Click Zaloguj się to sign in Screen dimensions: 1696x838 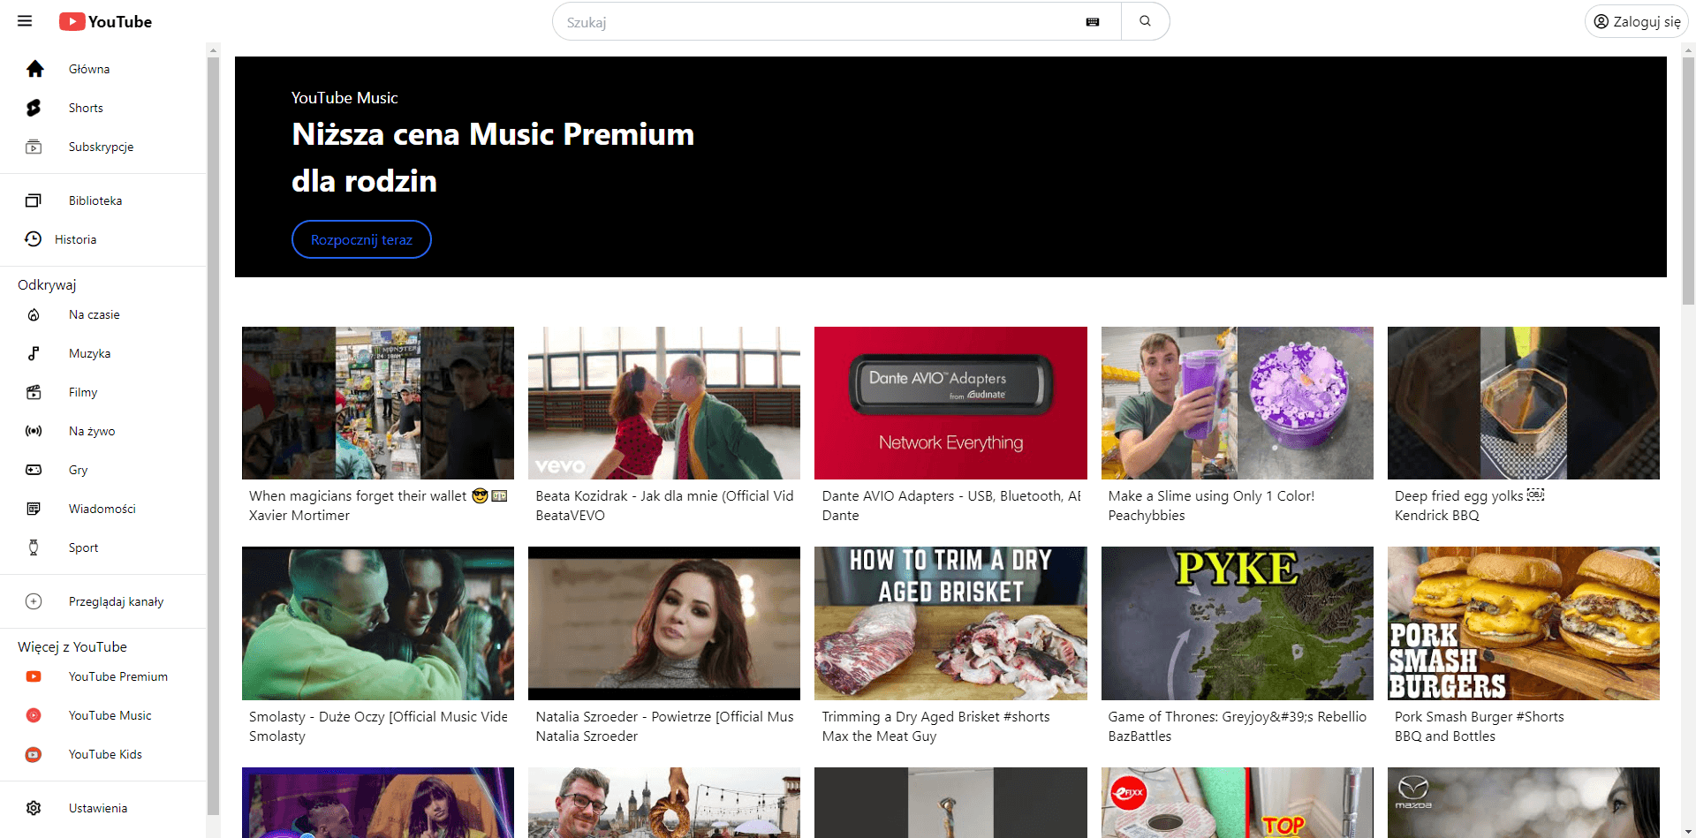point(1636,21)
